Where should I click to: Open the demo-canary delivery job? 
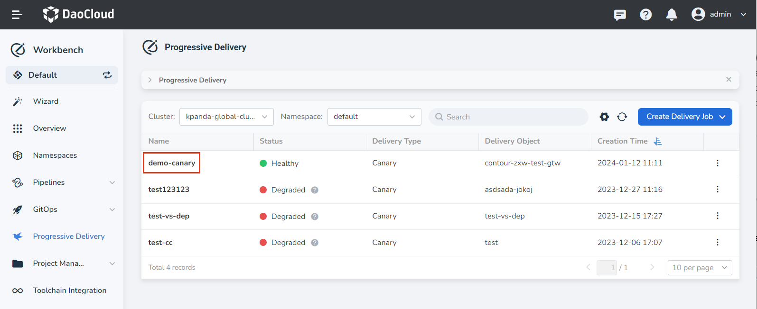pyautogui.click(x=172, y=163)
